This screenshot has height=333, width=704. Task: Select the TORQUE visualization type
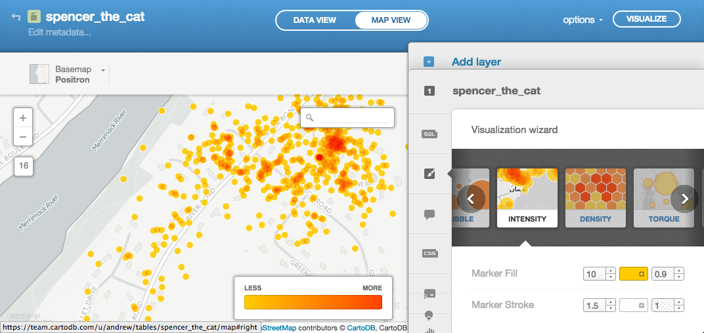[663, 198]
